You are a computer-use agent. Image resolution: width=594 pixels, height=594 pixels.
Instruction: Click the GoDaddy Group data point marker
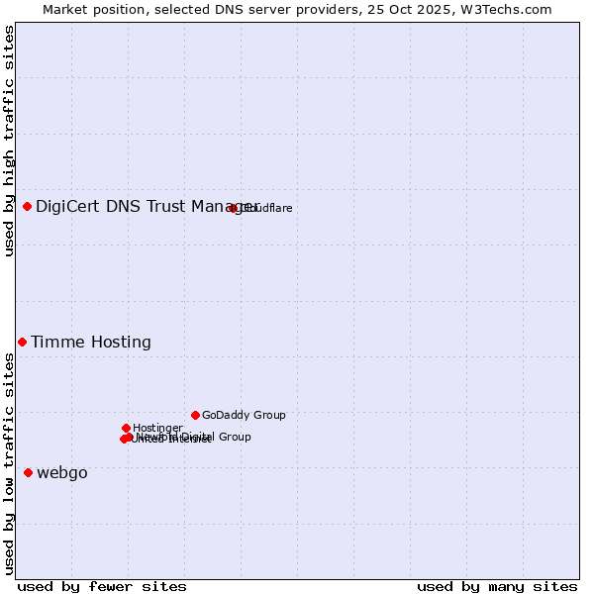coord(195,415)
